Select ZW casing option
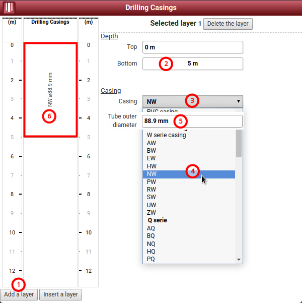This screenshot has height=303, width=302. pos(152,213)
